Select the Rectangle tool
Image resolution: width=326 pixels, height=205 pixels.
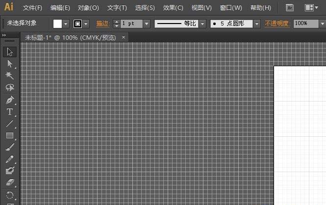click(10, 135)
